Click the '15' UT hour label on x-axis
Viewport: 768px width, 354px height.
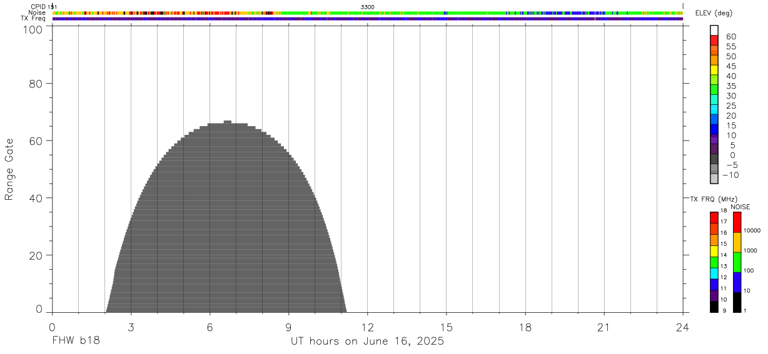447,328
